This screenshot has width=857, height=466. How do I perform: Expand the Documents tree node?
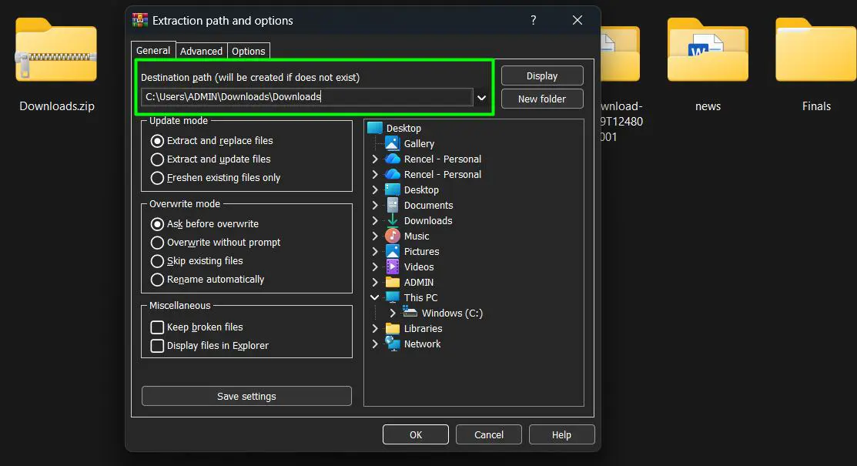pyautogui.click(x=374, y=205)
